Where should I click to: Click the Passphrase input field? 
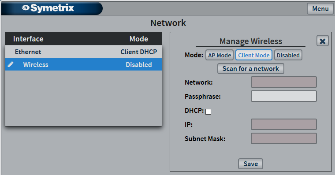(x=284, y=96)
